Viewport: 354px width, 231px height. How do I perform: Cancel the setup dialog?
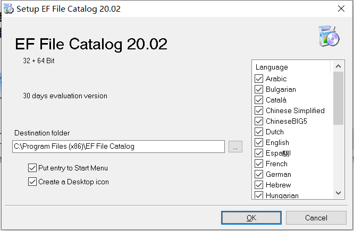point(316,218)
